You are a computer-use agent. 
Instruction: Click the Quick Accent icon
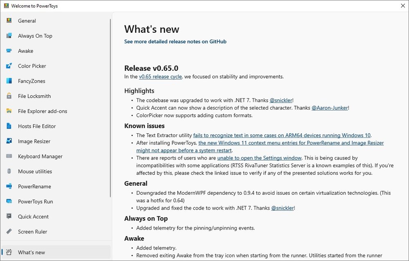tap(9, 216)
